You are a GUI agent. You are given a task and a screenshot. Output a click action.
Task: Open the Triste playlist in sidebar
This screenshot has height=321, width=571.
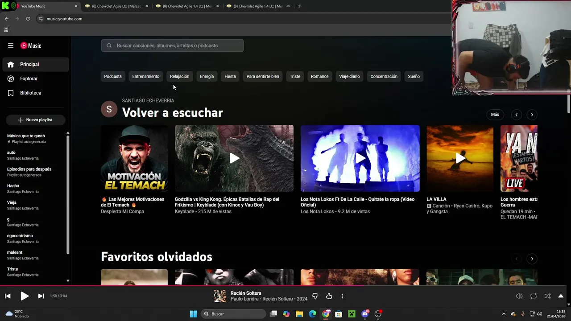click(36, 272)
